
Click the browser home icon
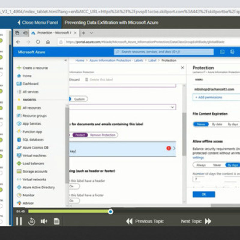coord(48,42)
